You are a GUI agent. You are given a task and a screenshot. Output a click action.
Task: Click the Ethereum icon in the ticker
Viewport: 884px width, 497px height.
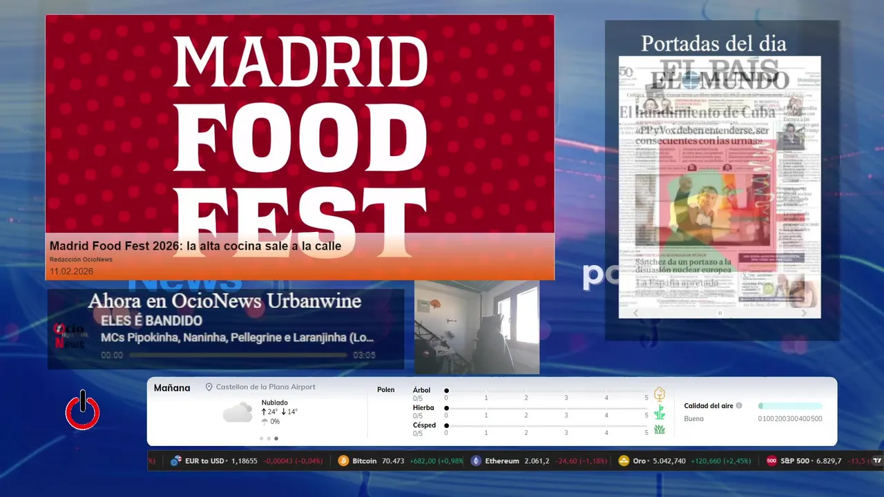click(476, 461)
